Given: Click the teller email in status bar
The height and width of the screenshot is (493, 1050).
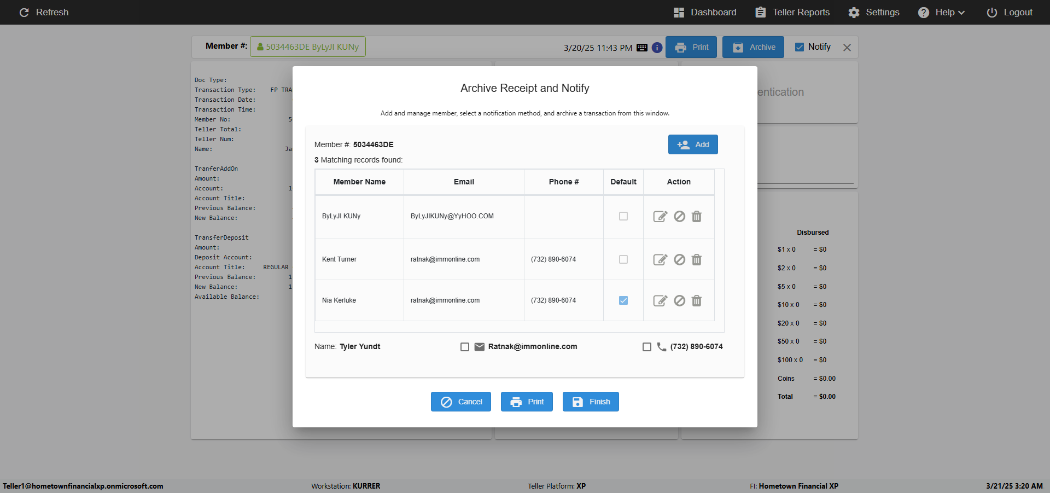Looking at the screenshot, I should point(83,486).
